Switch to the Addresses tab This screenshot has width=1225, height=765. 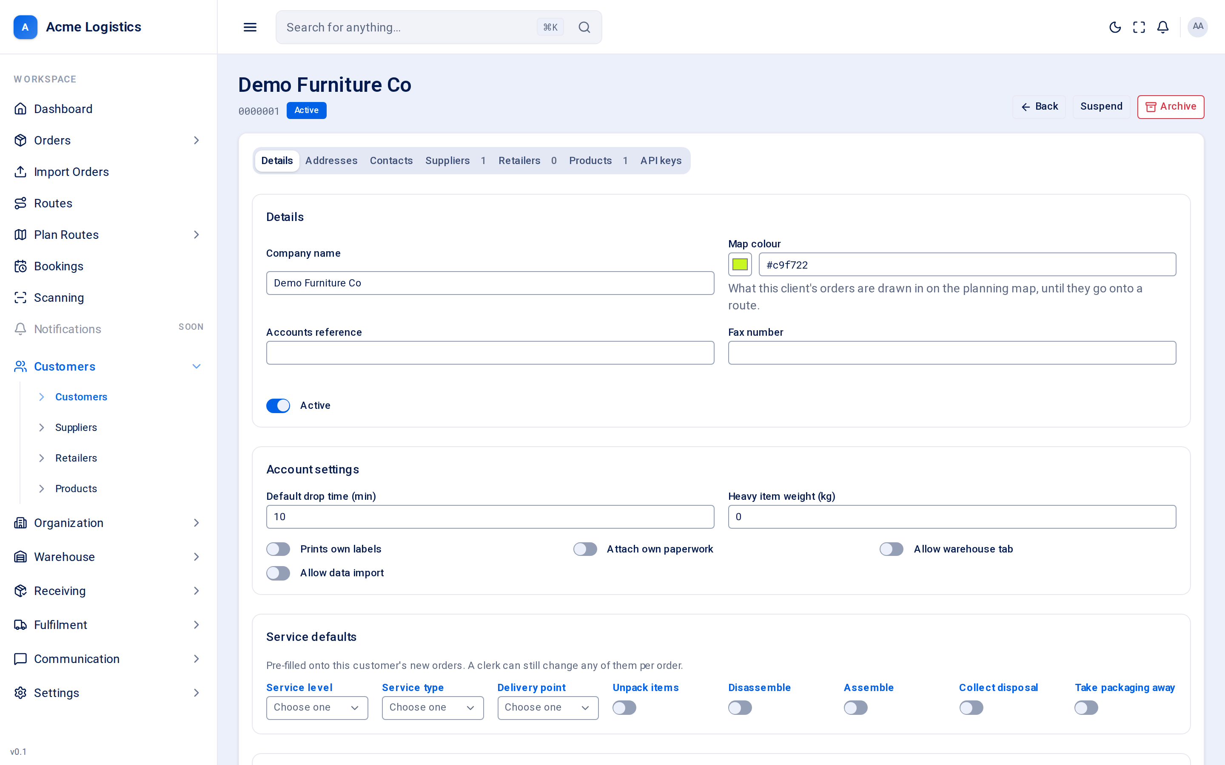[331, 161]
